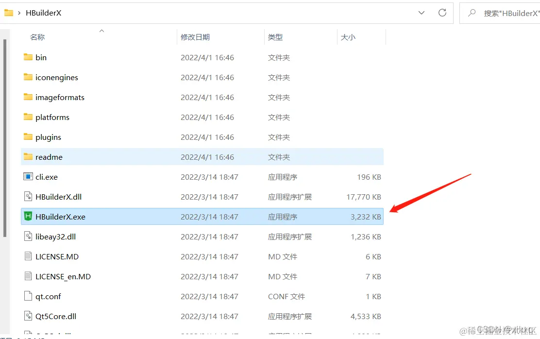This screenshot has height=339, width=540.
Task: Click the 17,770 KB size value
Action: coord(364,197)
